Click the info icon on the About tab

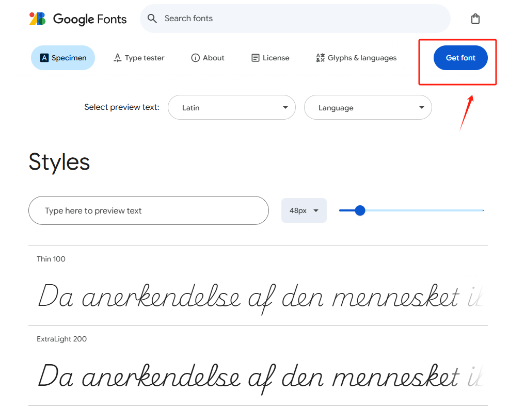tap(195, 58)
